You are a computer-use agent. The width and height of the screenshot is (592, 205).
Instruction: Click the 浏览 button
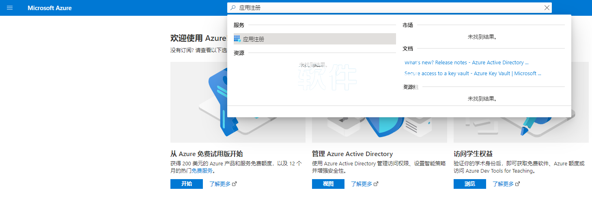[469, 184]
